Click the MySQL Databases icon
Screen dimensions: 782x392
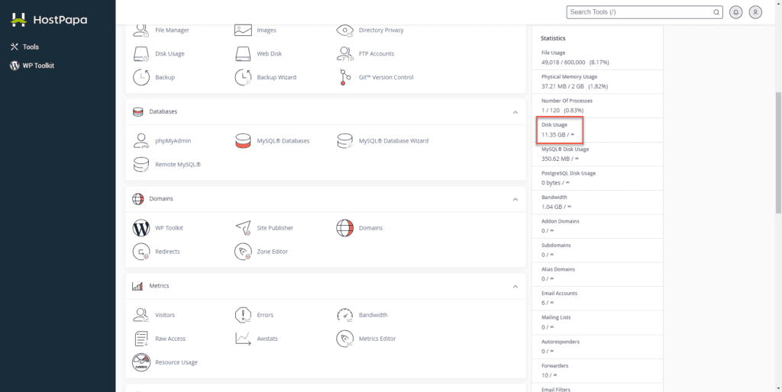pyautogui.click(x=244, y=141)
